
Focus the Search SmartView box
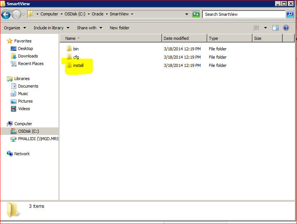pos(244,14)
